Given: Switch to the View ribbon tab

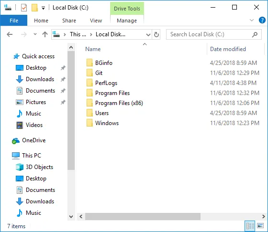Looking at the screenshot, I should (96, 21).
